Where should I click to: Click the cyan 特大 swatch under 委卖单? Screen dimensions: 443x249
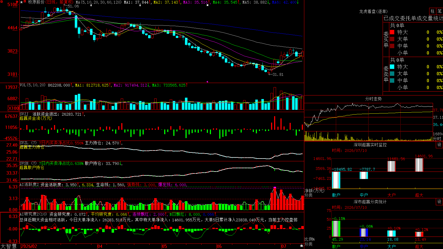(x=392, y=67)
